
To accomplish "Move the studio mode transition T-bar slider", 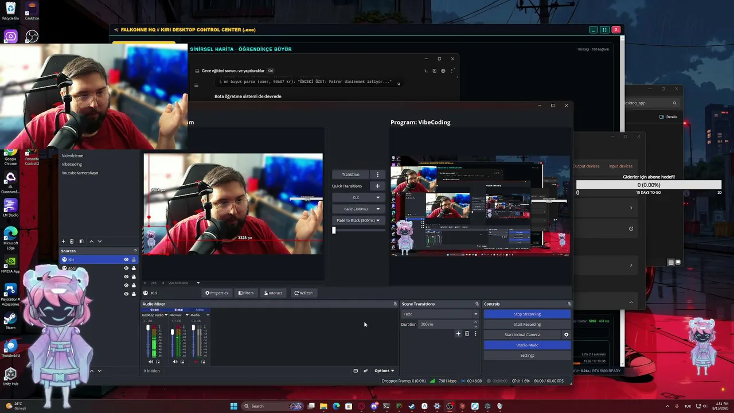I will point(334,230).
